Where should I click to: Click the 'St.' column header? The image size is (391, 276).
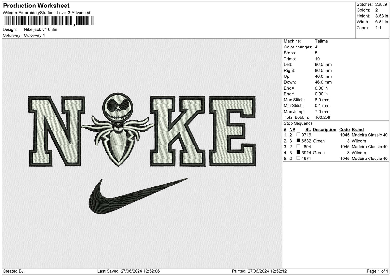pos(308,130)
